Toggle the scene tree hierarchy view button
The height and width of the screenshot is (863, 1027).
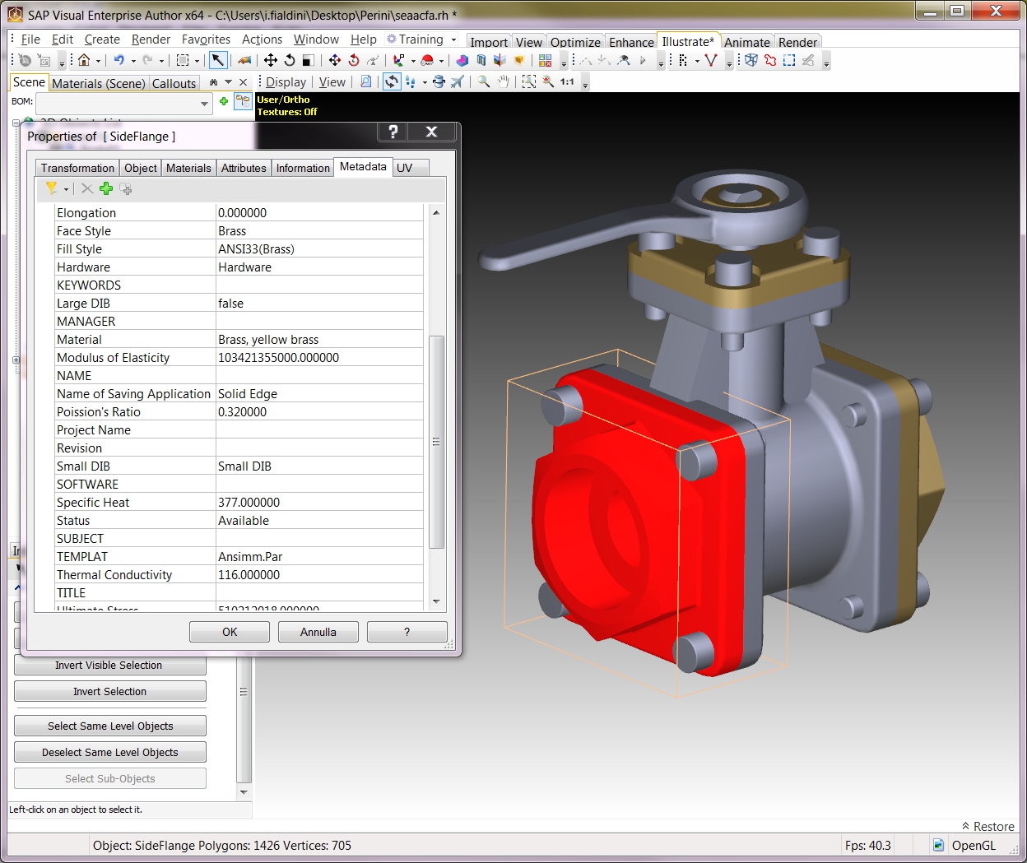(x=243, y=101)
